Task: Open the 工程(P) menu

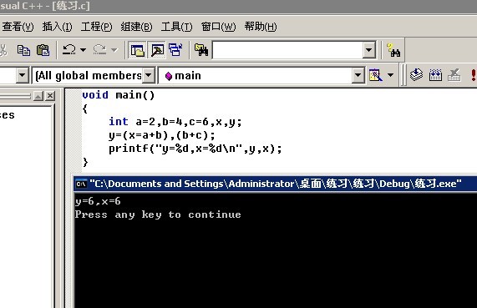Action: 96,27
